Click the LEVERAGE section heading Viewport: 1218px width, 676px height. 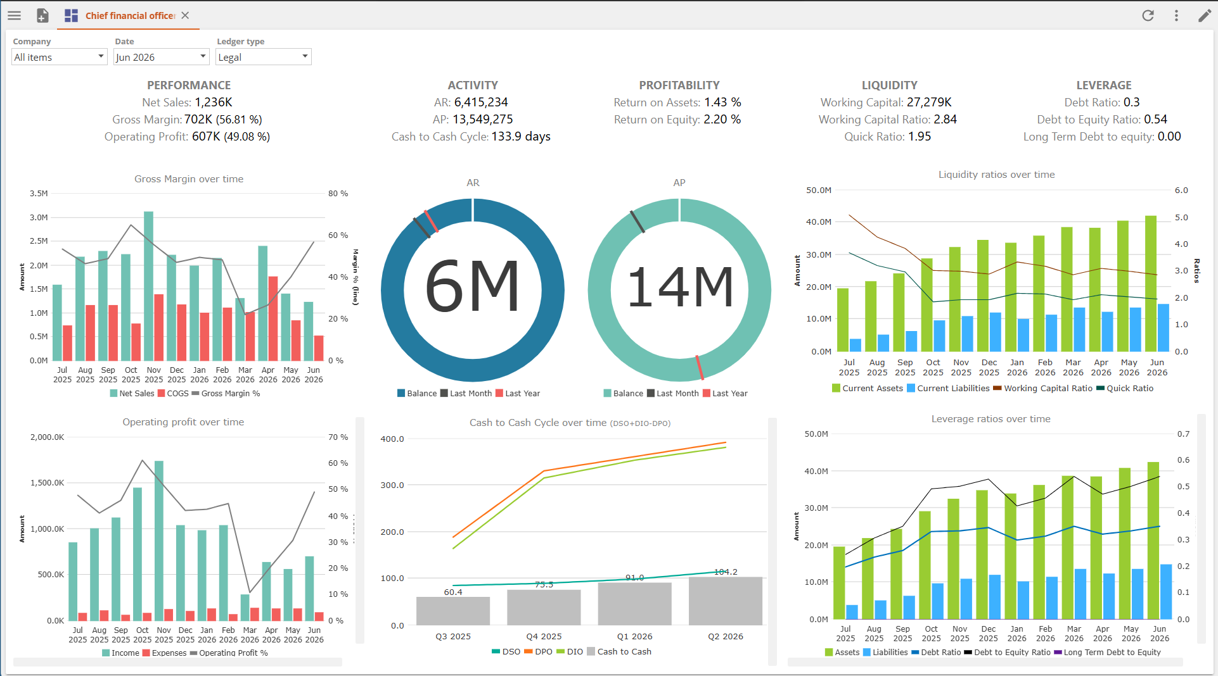tap(1103, 85)
